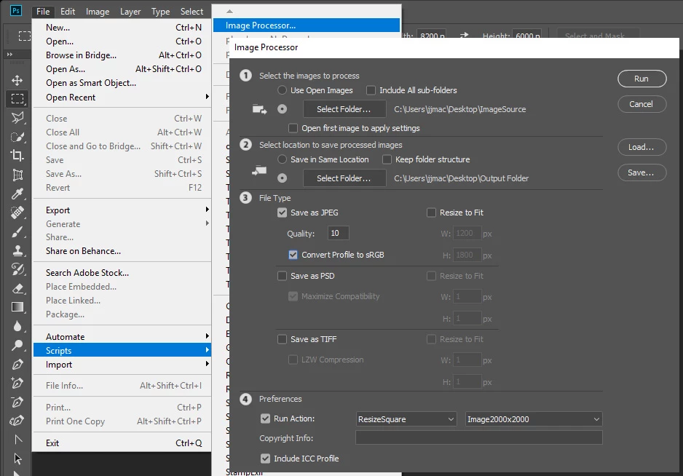Select the Delete Anchor Point tool
The width and height of the screenshot is (683, 476).
[x=17, y=402]
